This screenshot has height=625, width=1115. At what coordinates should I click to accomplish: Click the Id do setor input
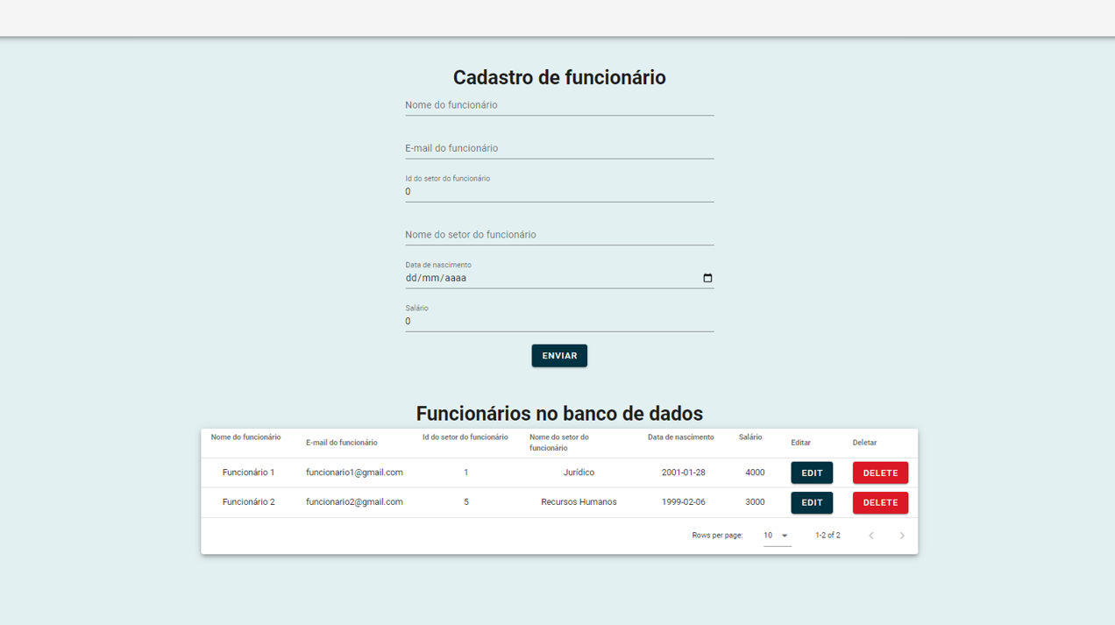559,192
